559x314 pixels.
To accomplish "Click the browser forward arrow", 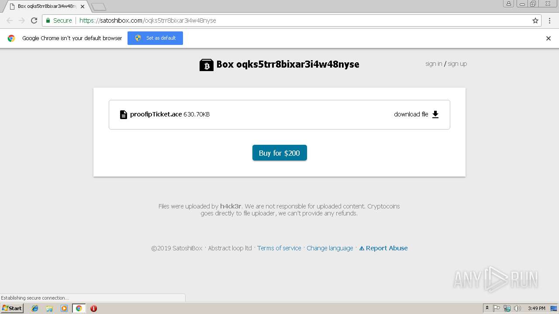I will point(22,20).
